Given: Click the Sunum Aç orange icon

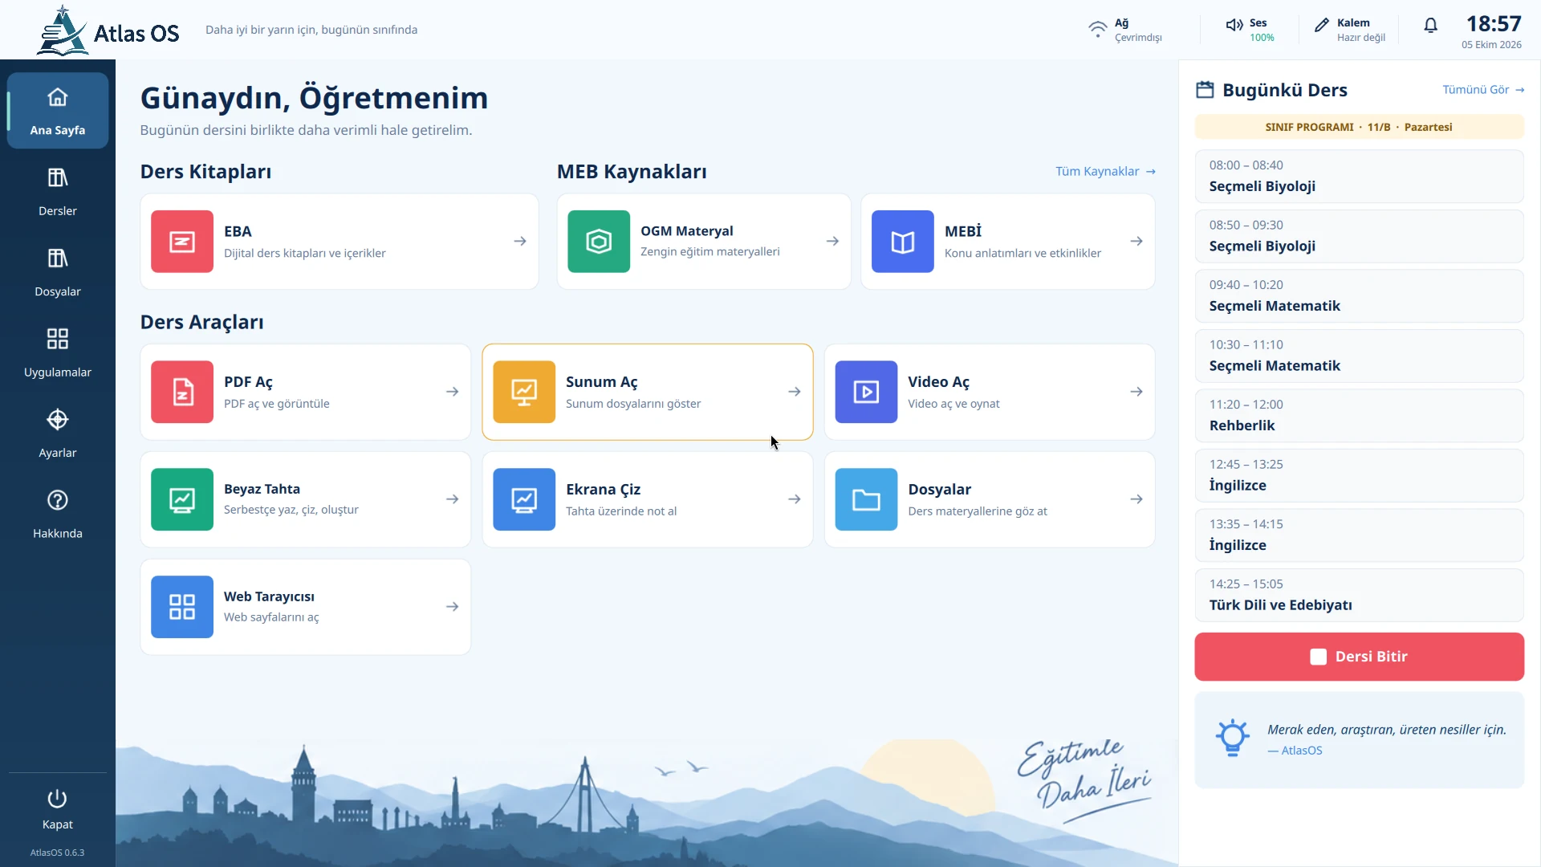Looking at the screenshot, I should [524, 392].
